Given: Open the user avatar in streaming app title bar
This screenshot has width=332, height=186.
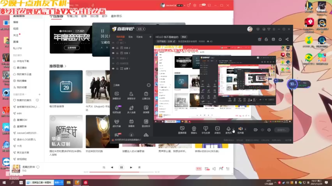Looking at the screenshot, I should coord(250,29).
